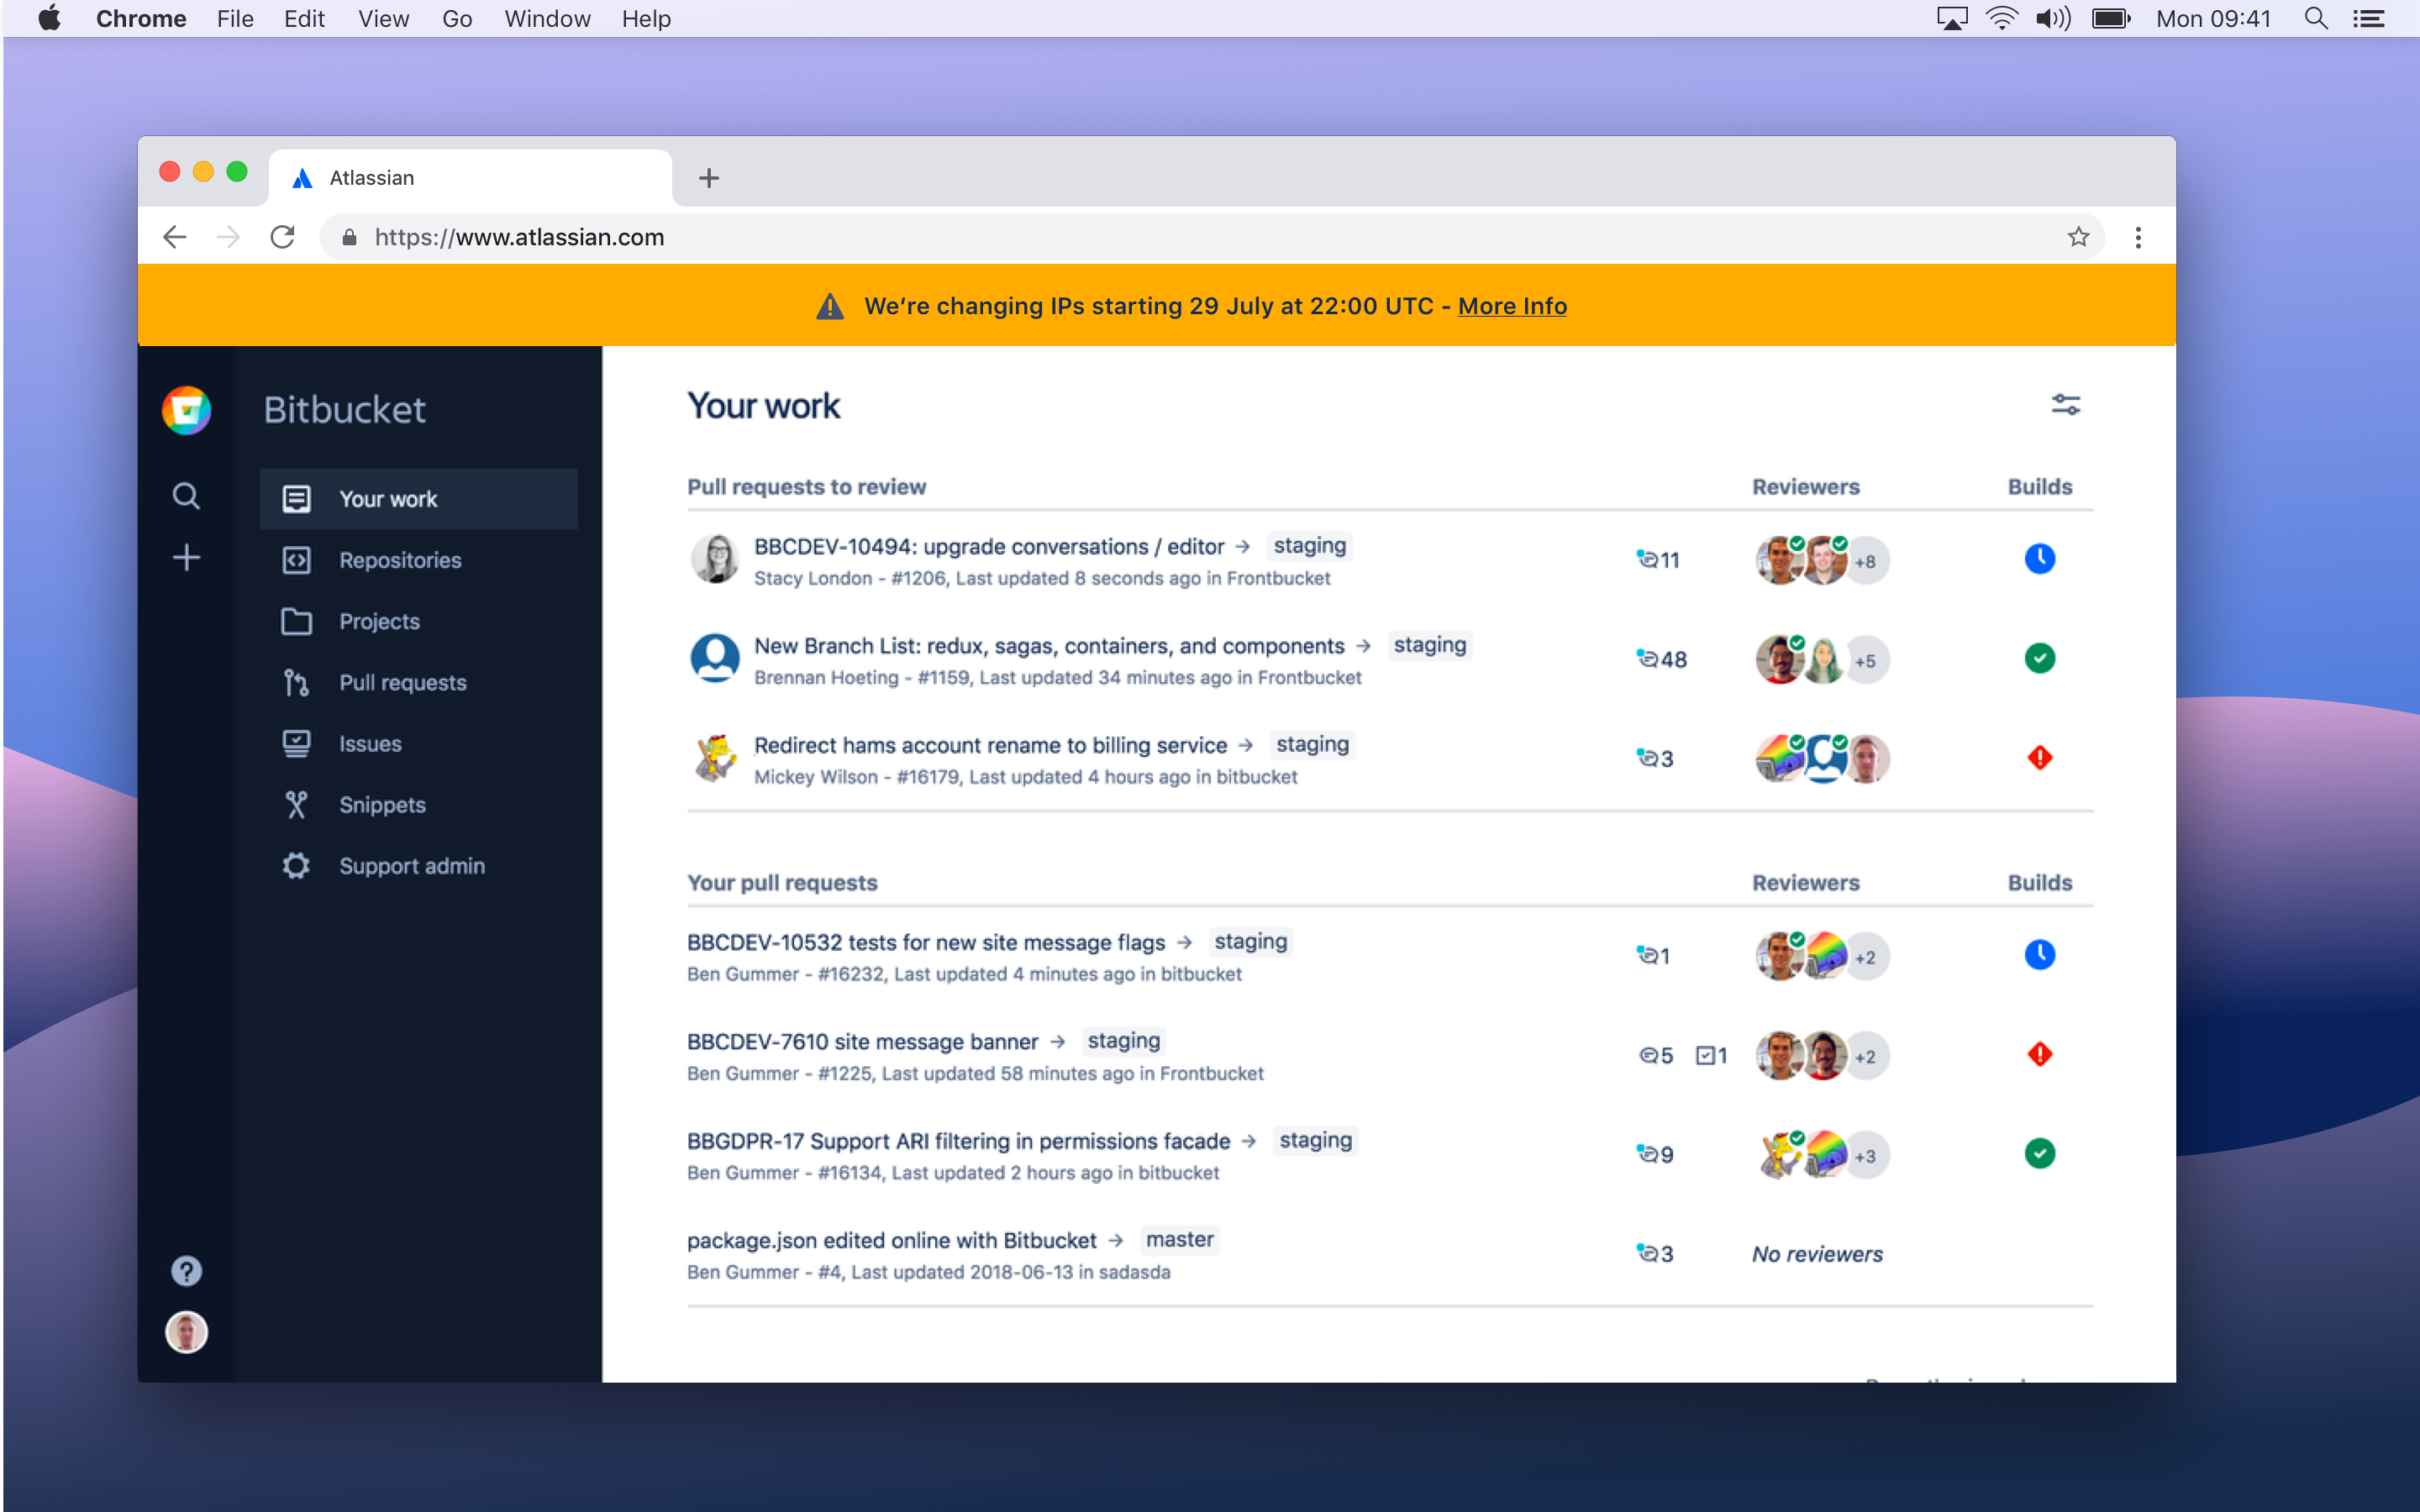This screenshot has height=1512, width=2420.
Task: Open macOS Spotlight search icon
Action: (2316, 18)
